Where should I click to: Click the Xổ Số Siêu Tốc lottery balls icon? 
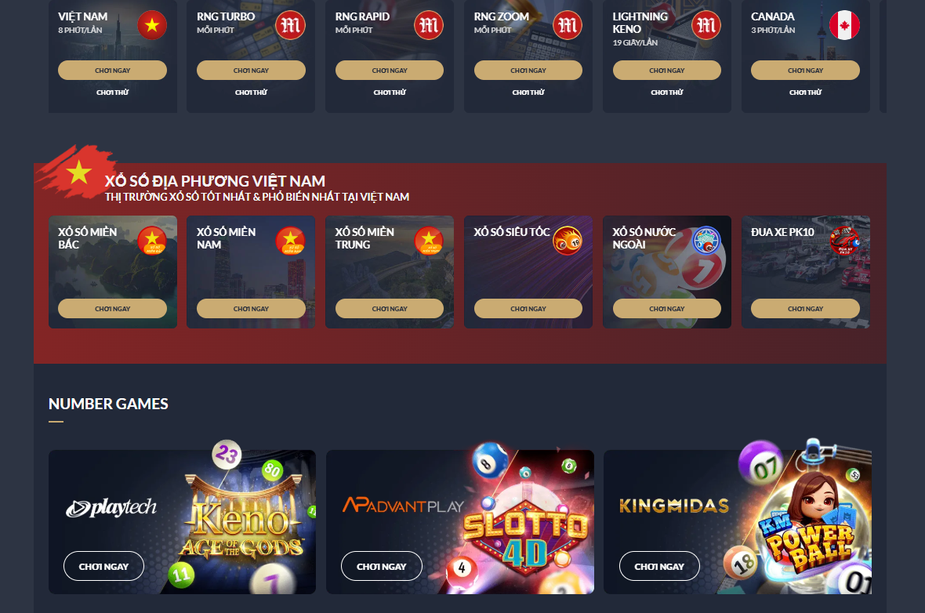coord(568,241)
